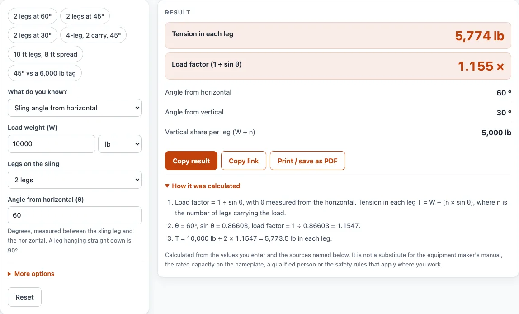Image resolution: width=519 pixels, height=314 pixels.
Task: Click the 1.155 × load factor value
Action: [481, 66]
